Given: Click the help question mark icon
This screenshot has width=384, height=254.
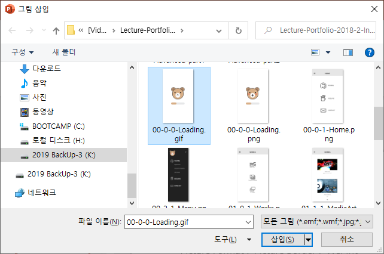Looking at the screenshot, I should pyautogui.click(x=369, y=52).
